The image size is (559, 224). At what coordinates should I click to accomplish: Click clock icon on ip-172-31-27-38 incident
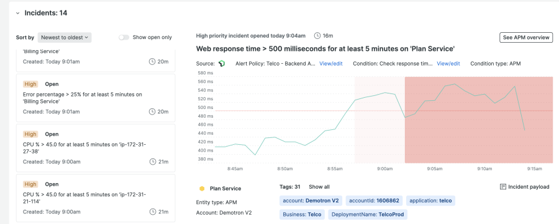click(152, 162)
